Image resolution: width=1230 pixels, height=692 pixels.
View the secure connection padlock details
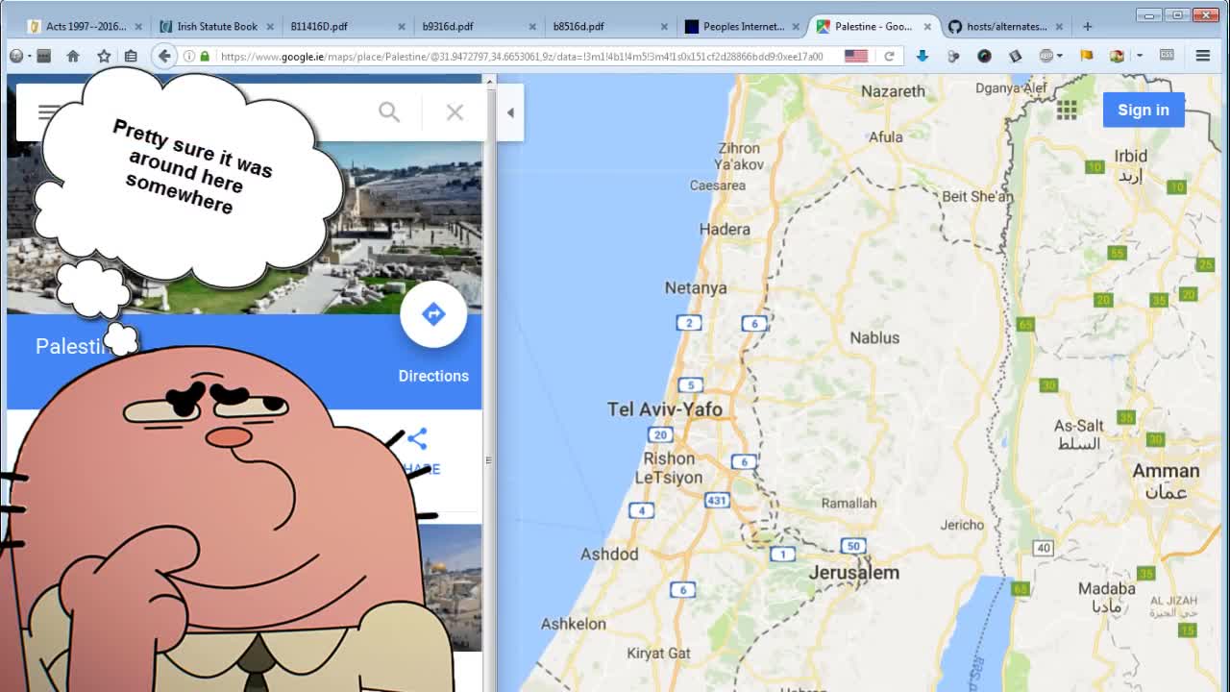[x=204, y=57]
